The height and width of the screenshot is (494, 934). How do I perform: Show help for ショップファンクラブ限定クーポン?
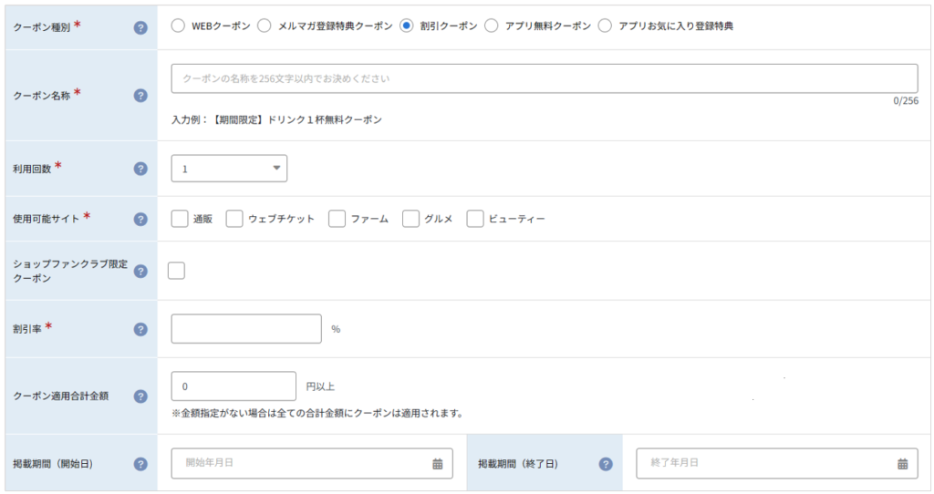140,271
